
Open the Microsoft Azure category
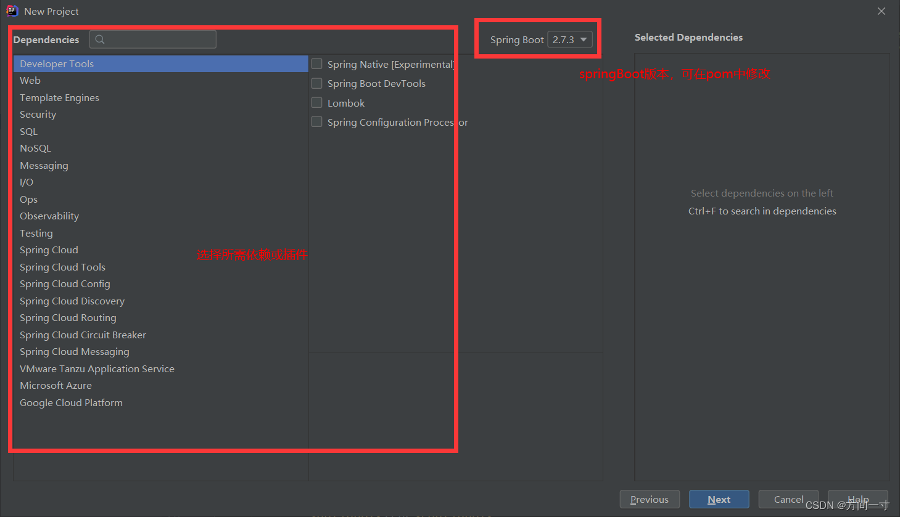[x=160, y=386]
